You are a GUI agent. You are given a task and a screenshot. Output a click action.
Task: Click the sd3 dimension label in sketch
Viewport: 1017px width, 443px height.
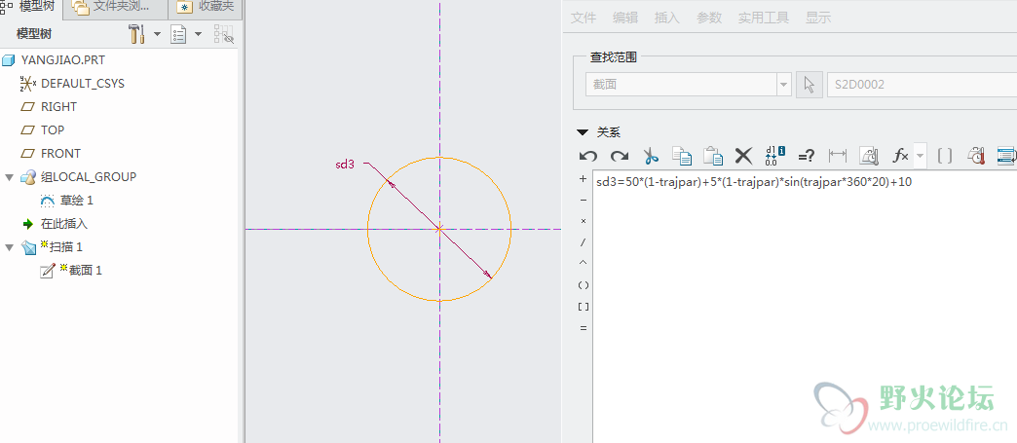tap(345, 165)
